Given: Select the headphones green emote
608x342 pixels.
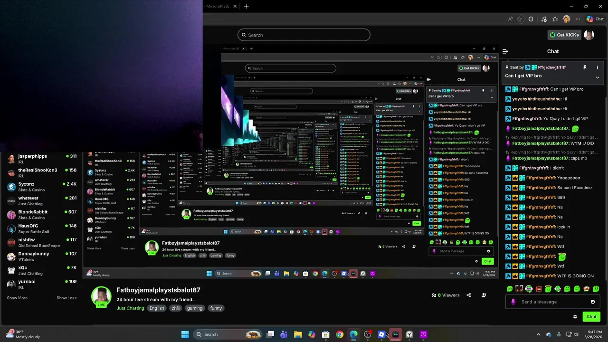Looking at the screenshot, I should (558, 289).
